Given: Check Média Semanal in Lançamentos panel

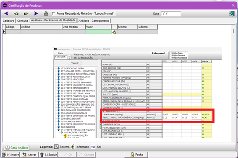Looking at the screenshot, I should (x=170, y=55).
